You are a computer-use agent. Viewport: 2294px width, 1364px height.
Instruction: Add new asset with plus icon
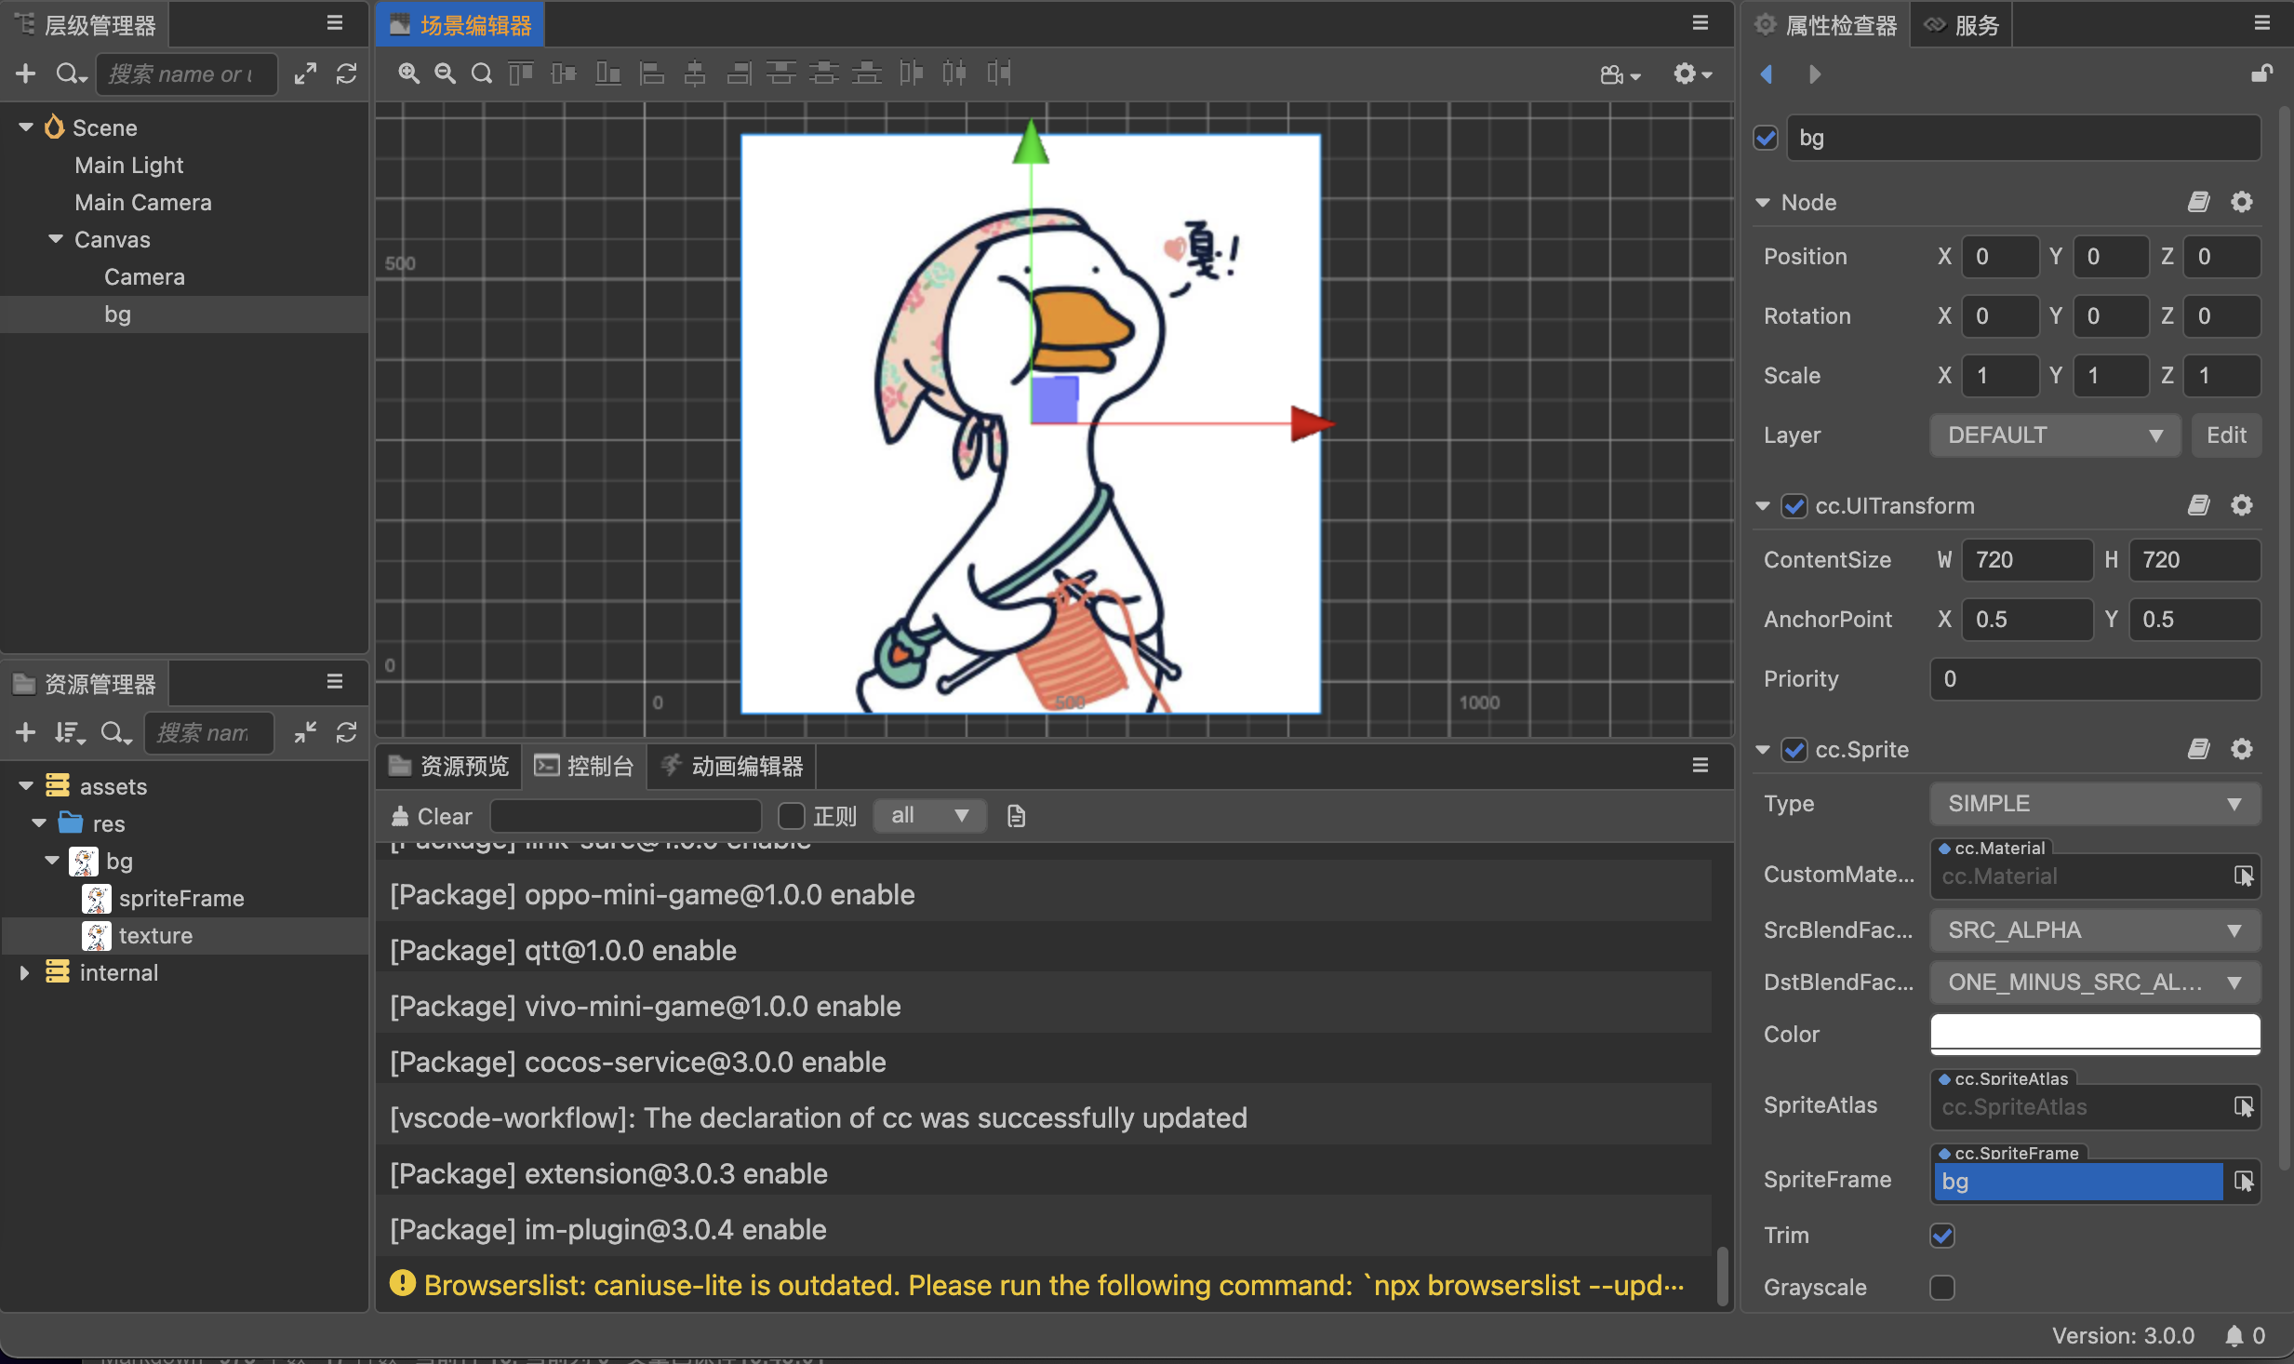click(x=26, y=732)
